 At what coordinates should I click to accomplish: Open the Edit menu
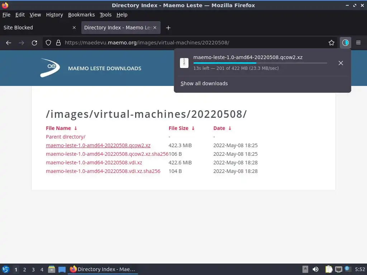click(20, 15)
